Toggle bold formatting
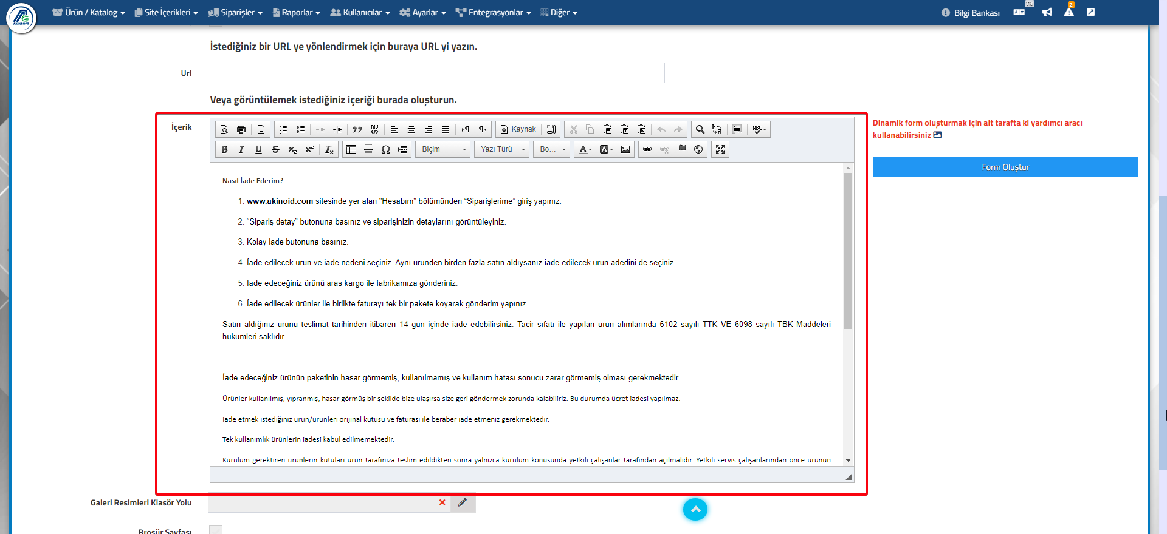The width and height of the screenshot is (1167, 534). 224,149
